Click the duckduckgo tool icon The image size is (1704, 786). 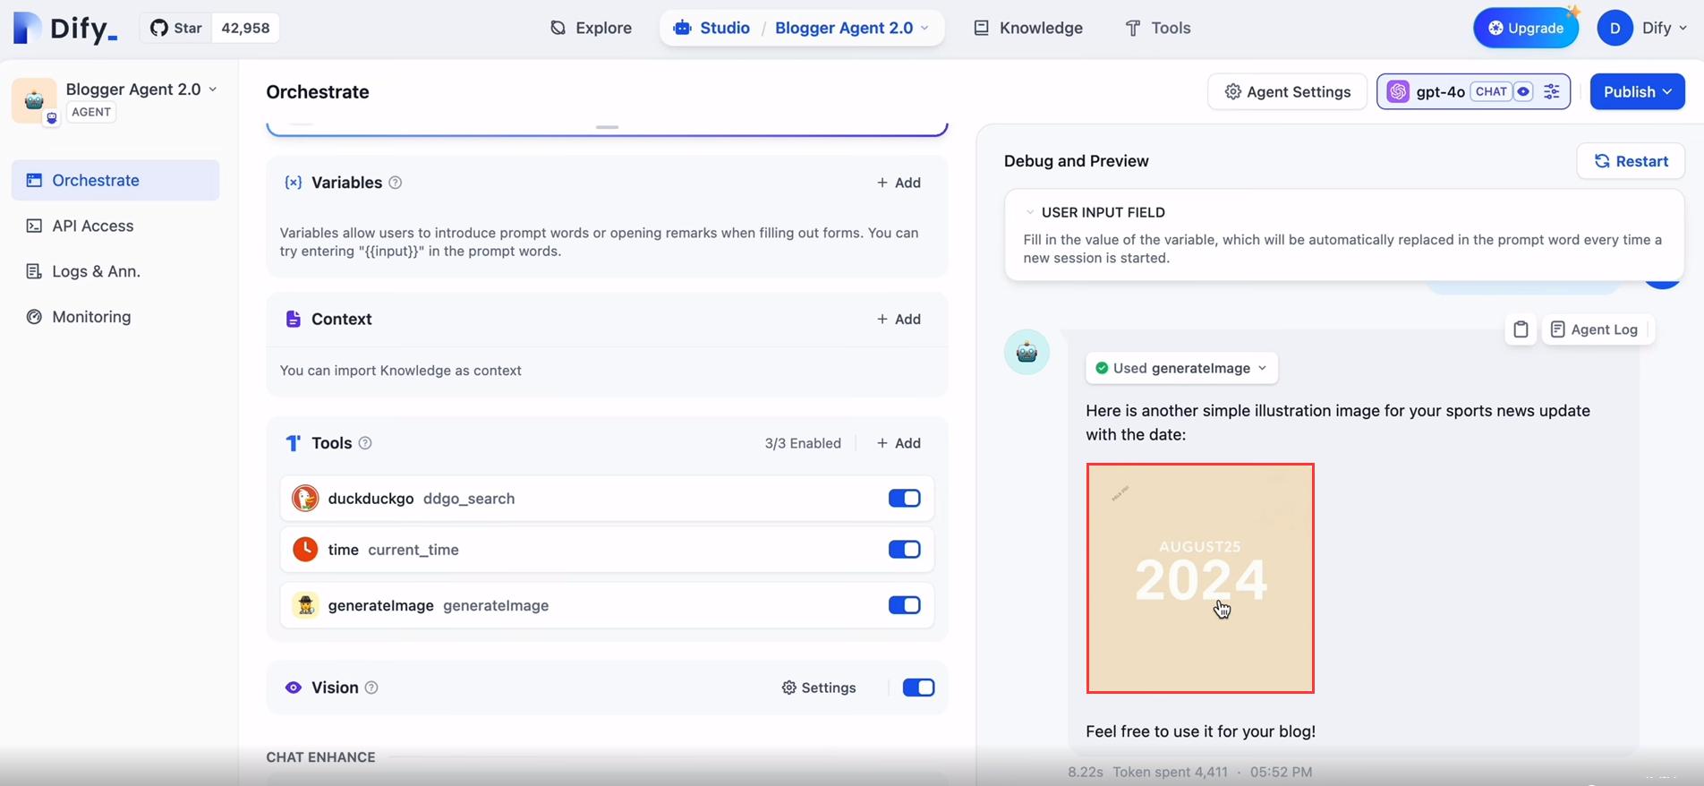305,499
